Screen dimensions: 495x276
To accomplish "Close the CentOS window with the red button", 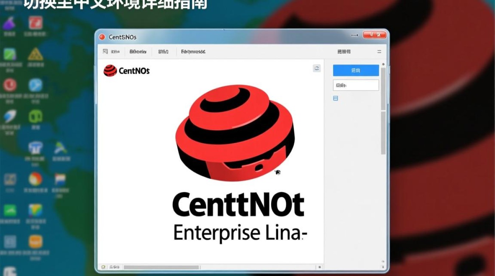I will (x=375, y=35).
